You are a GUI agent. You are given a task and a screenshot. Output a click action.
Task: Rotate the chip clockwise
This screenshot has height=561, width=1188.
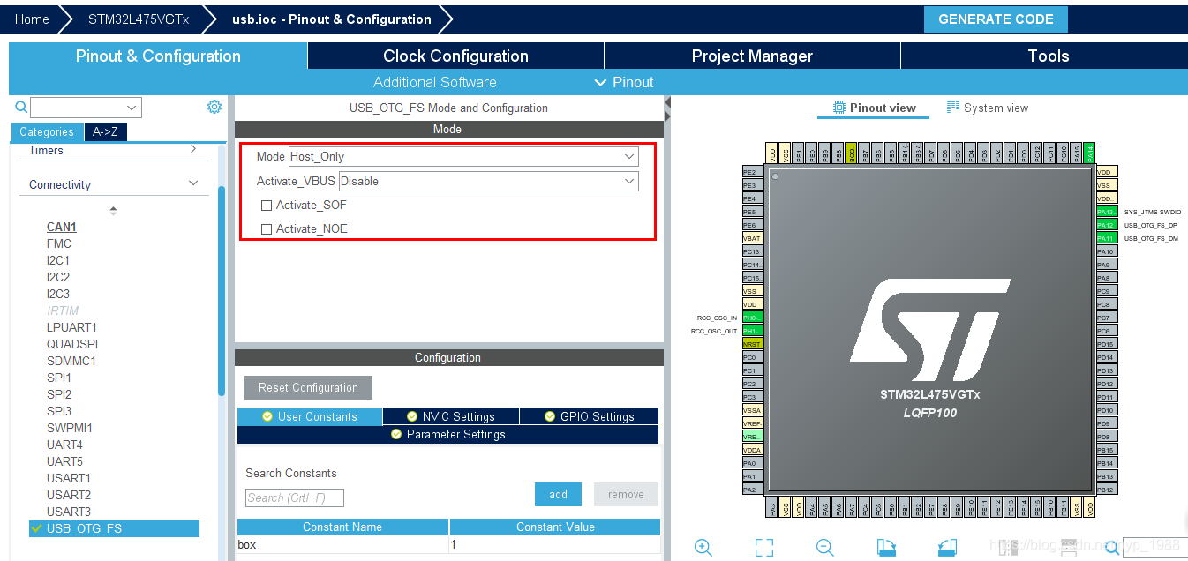[886, 548]
